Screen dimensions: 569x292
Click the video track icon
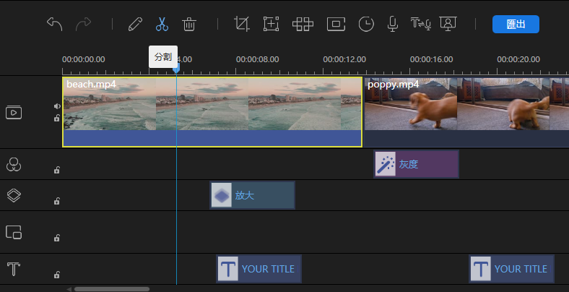point(14,112)
